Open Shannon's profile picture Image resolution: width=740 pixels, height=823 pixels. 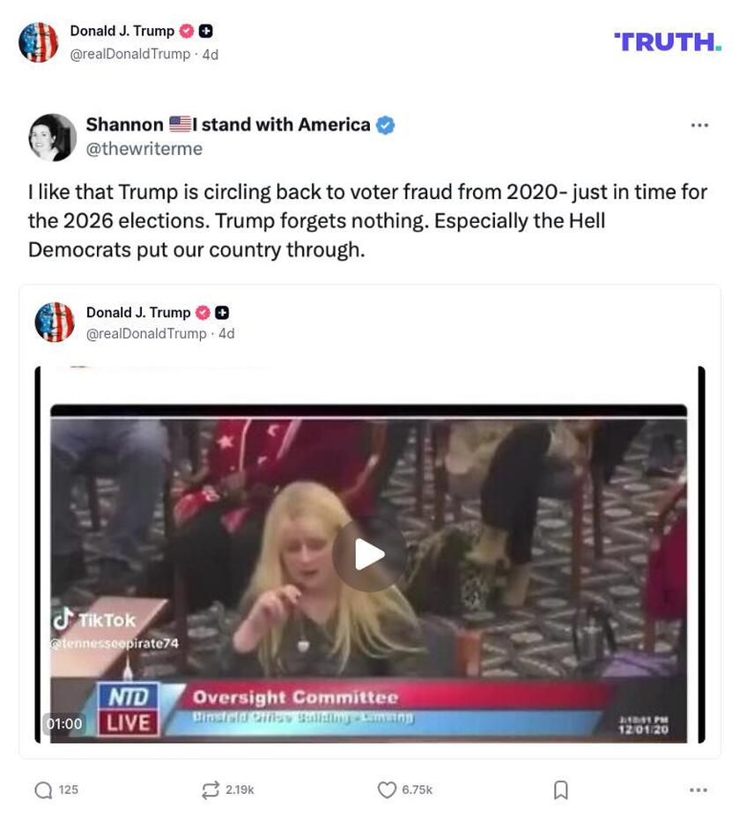coord(53,137)
